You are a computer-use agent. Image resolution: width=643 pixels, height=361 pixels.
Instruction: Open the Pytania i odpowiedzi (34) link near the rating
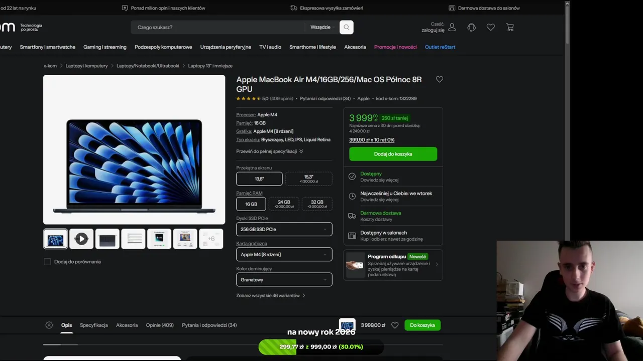(325, 99)
